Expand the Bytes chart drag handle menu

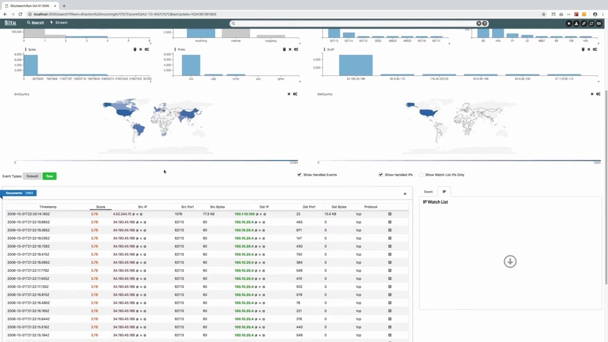click(x=25, y=49)
